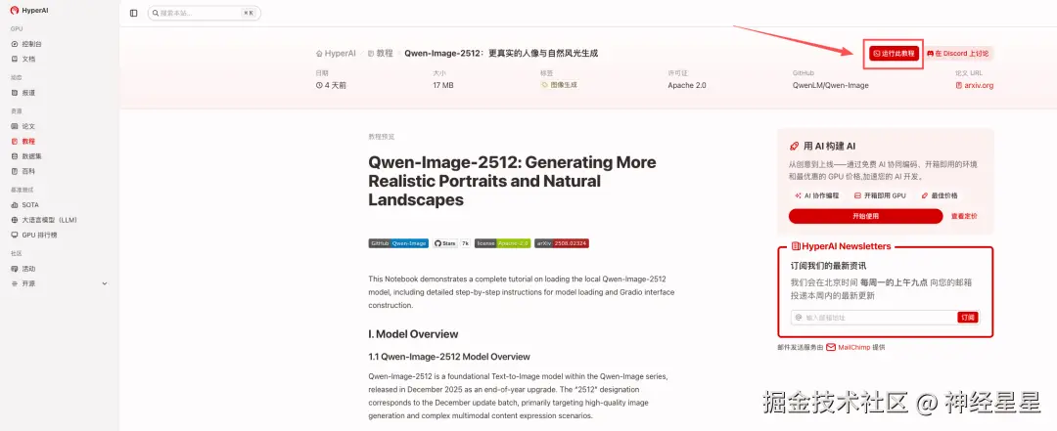This screenshot has width=1057, height=431.
Task: Click the AI 协作编程 feature label
Action: point(816,195)
